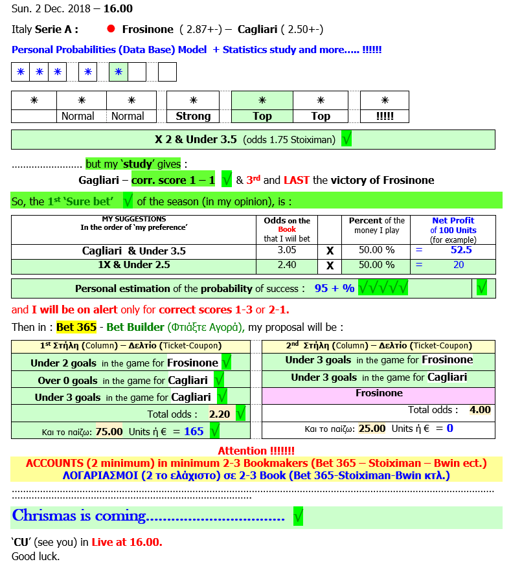
Task: Click the Strong rating cell
Action: coord(193,116)
